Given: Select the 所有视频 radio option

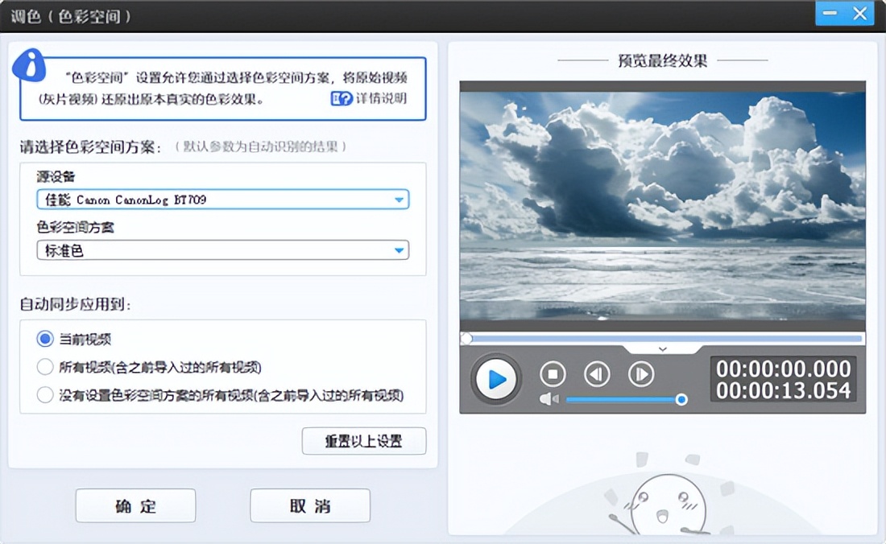Looking at the screenshot, I should pyautogui.click(x=45, y=367).
